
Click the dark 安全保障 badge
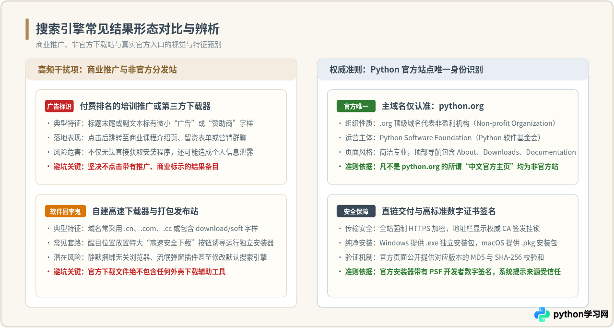[x=356, y=211]
